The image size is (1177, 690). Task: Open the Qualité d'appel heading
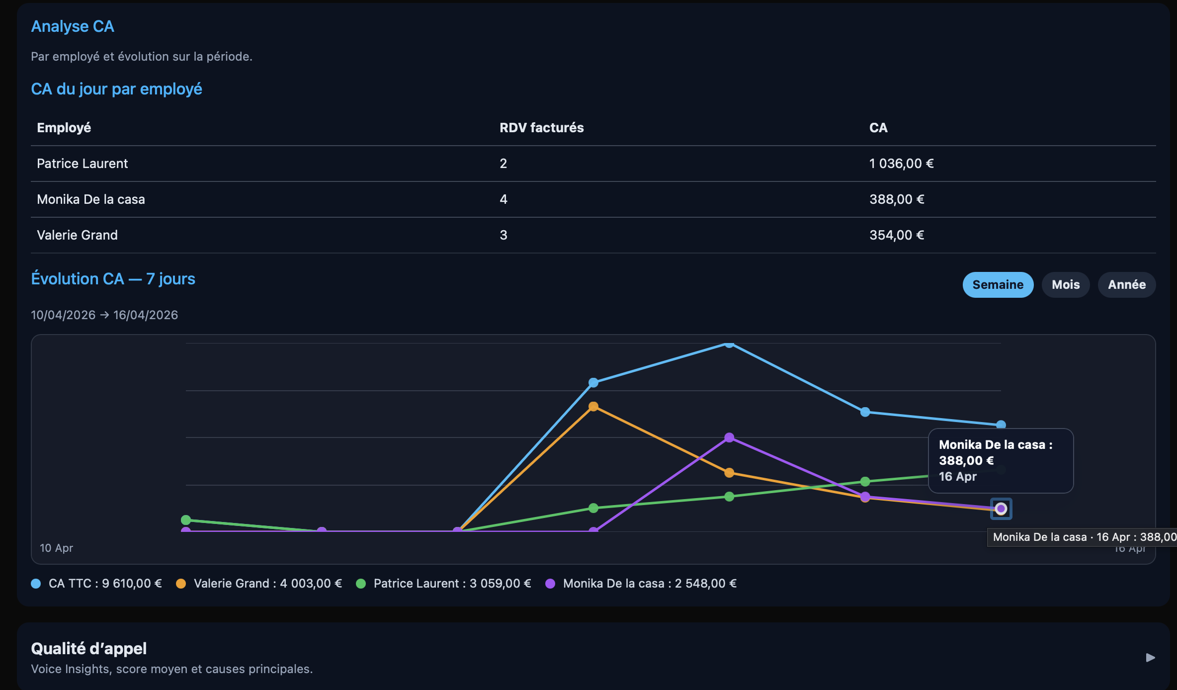point(88,649)
